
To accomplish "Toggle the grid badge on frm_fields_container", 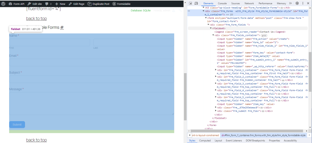I will 264,36.
